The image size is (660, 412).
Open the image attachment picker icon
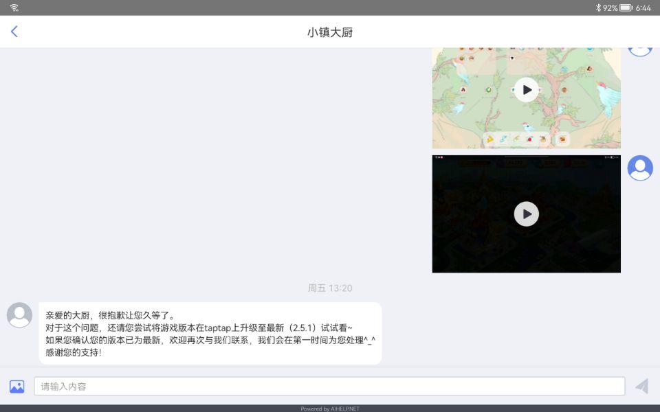[x=16, y=387]
